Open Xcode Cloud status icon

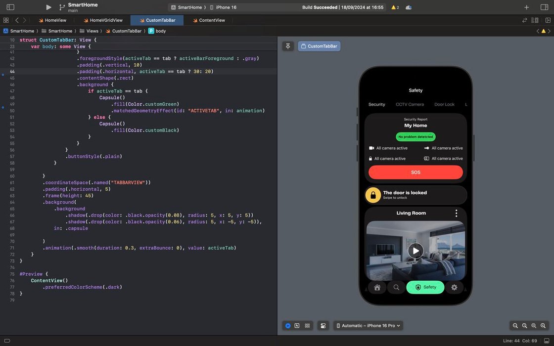click(x=409, y=7)
